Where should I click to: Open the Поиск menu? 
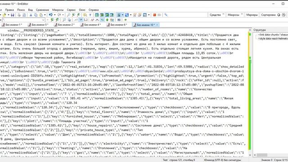click(21, 10)
